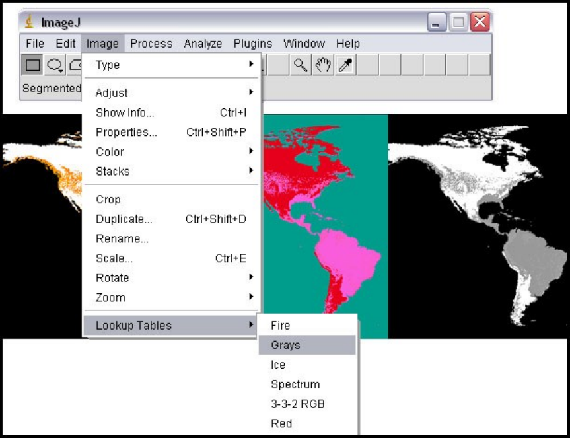The width and height of the screenshot is (570, 438).
Task: Open the Edit menu
Action: (65, 44)
